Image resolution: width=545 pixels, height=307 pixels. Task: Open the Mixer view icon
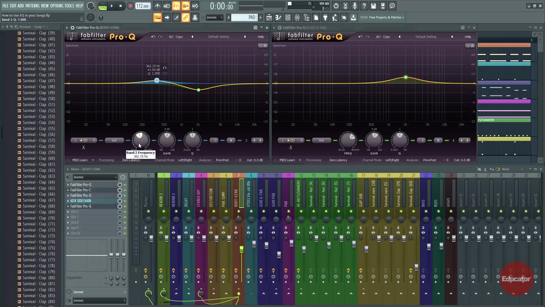(297, 18)
